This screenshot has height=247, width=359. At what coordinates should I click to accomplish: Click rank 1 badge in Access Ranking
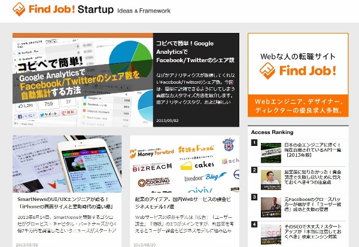point(254,142)
